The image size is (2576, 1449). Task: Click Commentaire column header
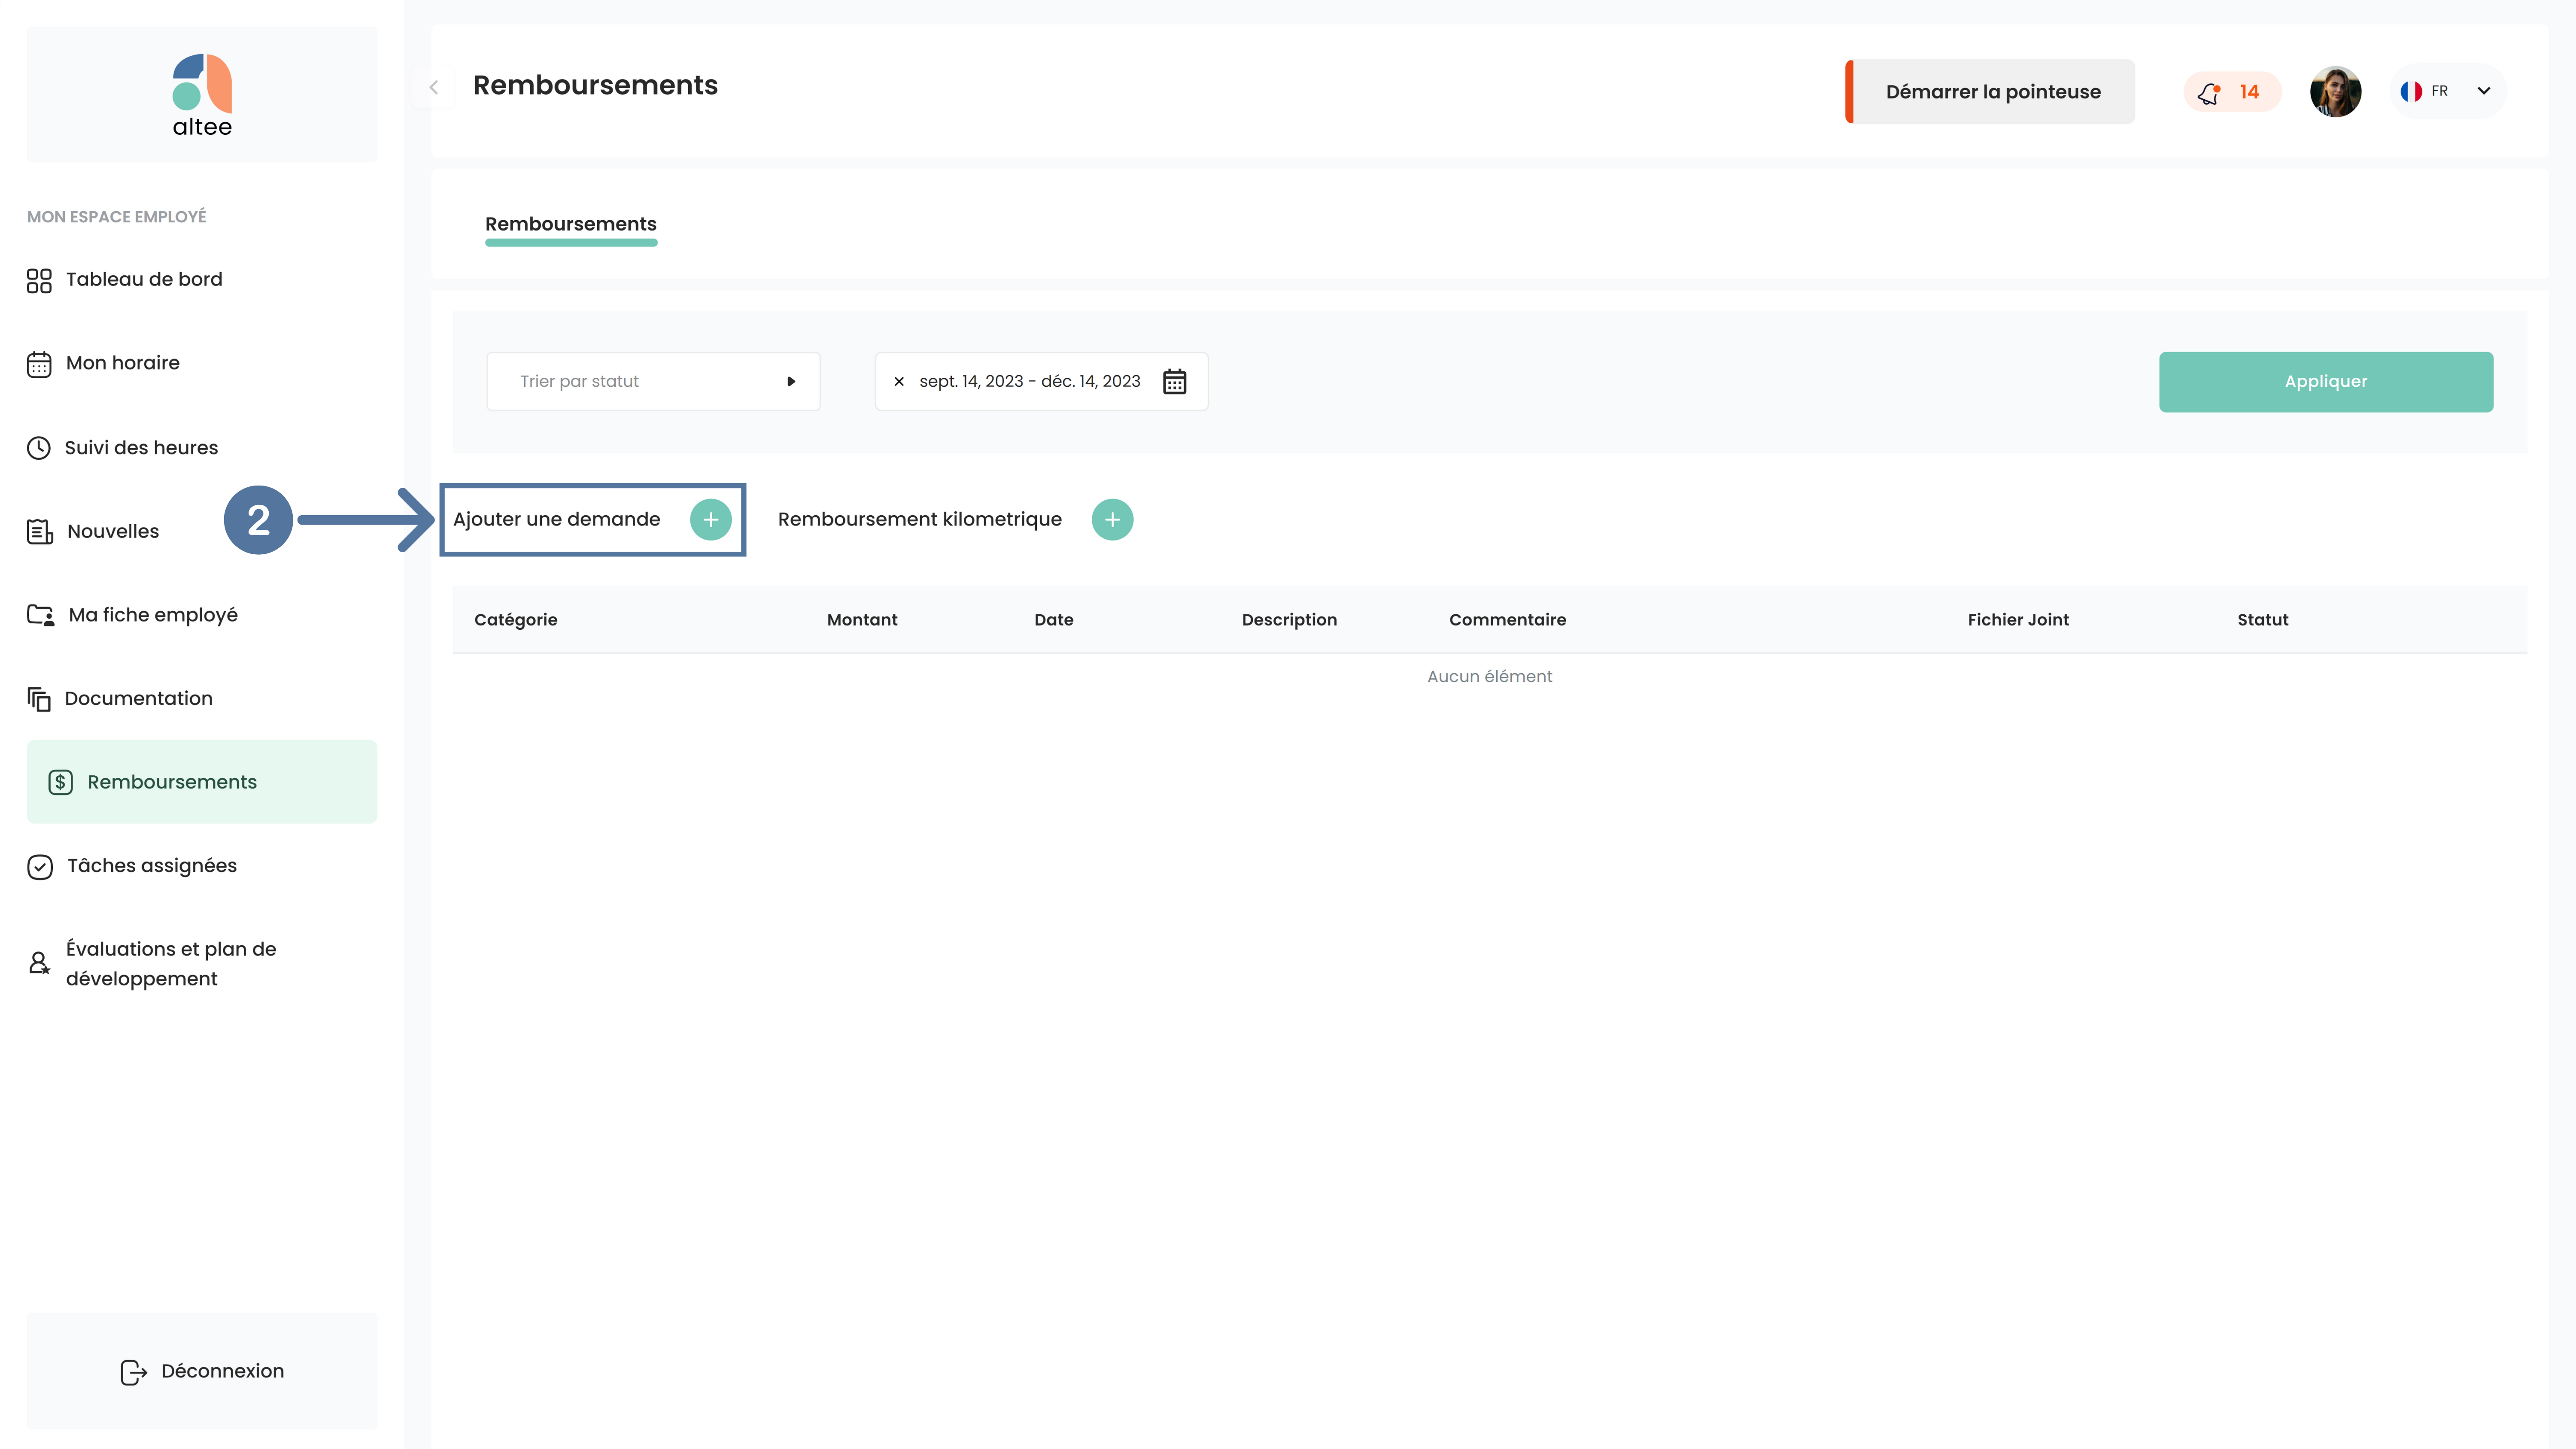point(1507,620)
